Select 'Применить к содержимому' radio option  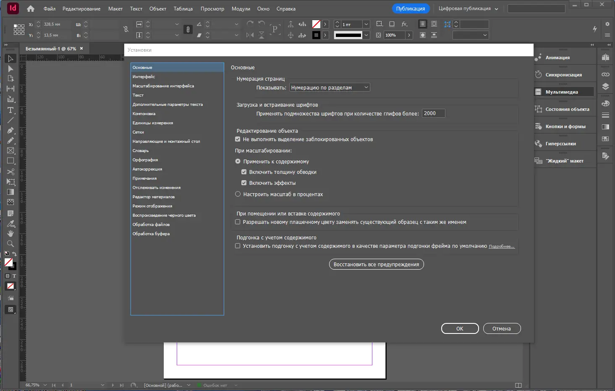pos(238,162)
